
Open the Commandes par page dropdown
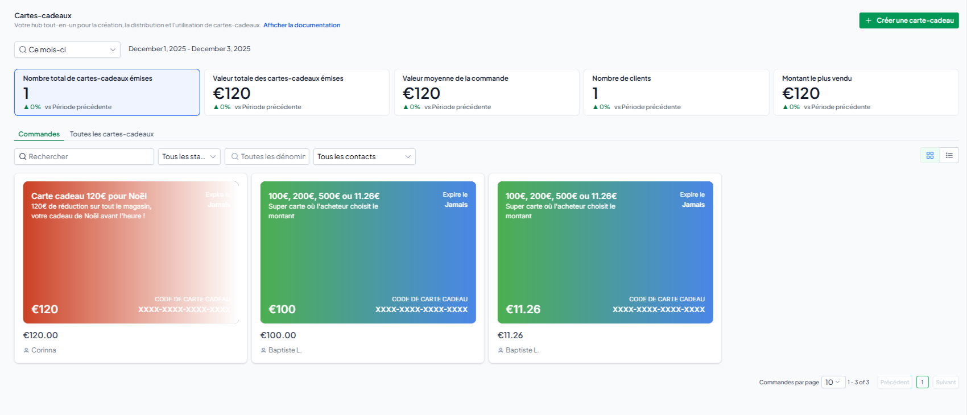pos(833,382)
